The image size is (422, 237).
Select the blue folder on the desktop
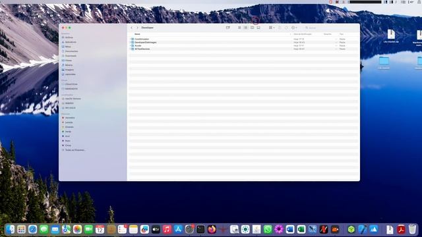tap(384, 61)
